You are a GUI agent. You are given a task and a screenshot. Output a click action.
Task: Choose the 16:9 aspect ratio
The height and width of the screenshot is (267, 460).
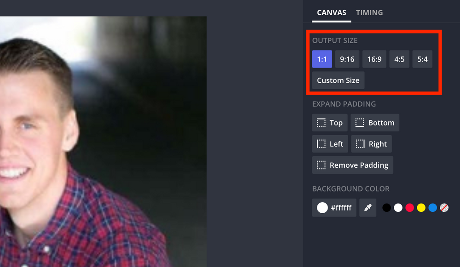coord(374,59)
